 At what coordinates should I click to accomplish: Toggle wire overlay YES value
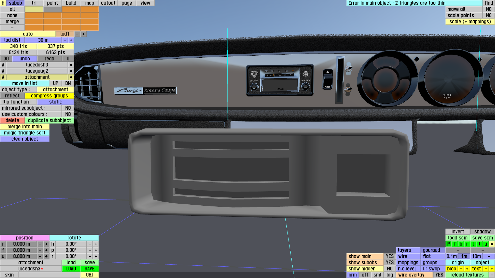coord(439,275)
